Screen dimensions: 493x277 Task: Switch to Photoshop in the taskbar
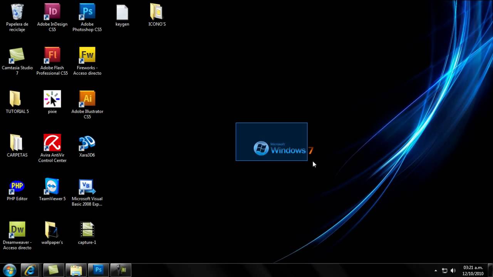(x=99, y=270)
